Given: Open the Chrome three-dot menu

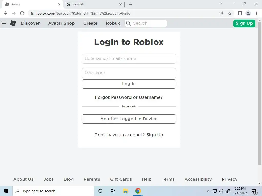Looking at the screenshot, I should (256, 13).
